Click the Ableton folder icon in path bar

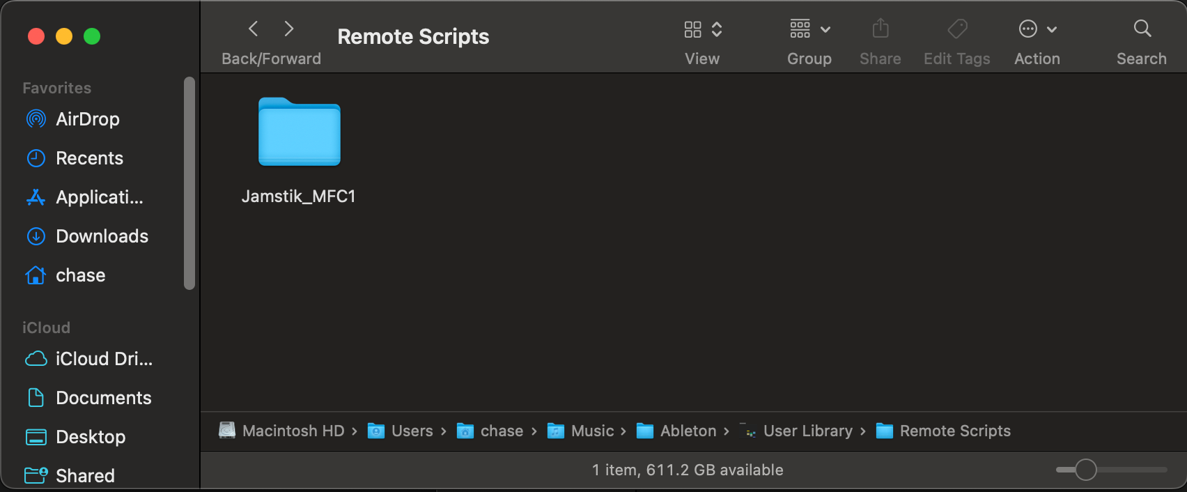(x=645, y=431)
